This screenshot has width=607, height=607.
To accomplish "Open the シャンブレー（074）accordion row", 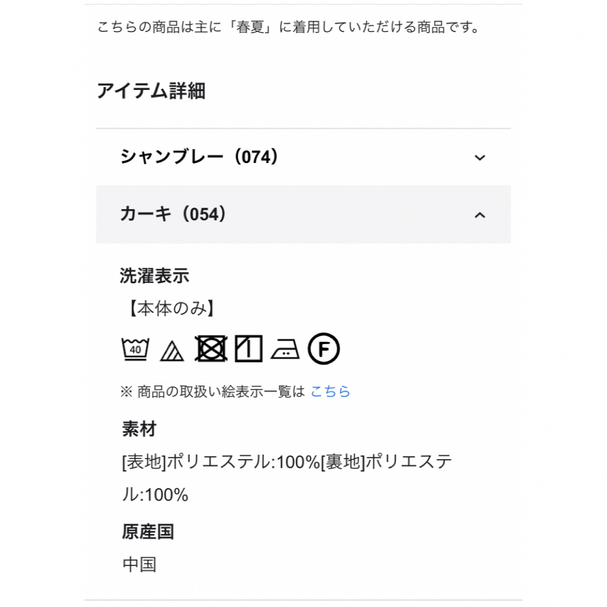I will [x=303, y=157].
